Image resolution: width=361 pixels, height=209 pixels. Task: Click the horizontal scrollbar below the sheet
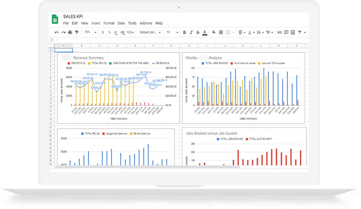[x=147, y=167]
